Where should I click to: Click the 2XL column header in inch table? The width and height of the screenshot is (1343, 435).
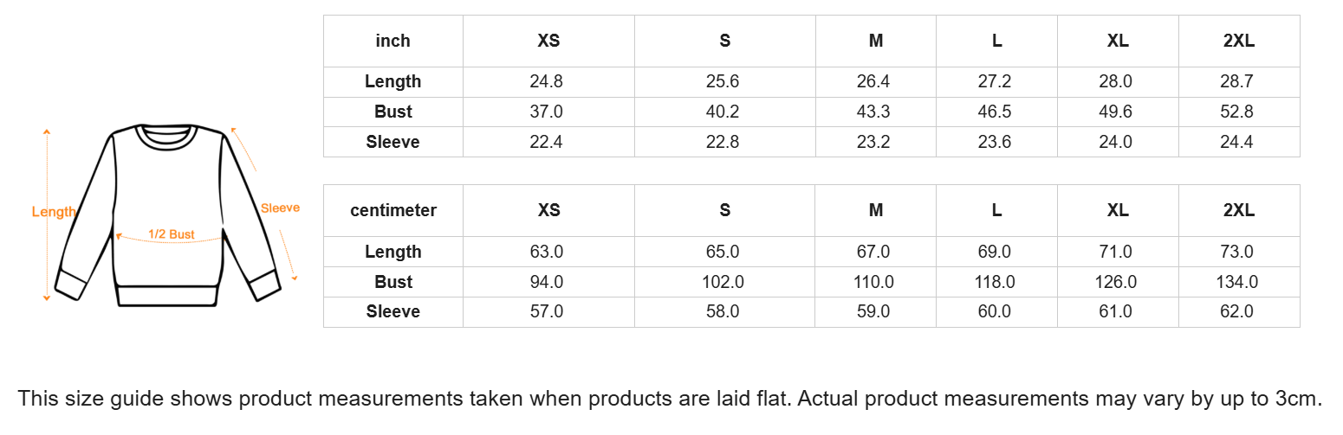pyautogui.click(x=1239, y=41)
